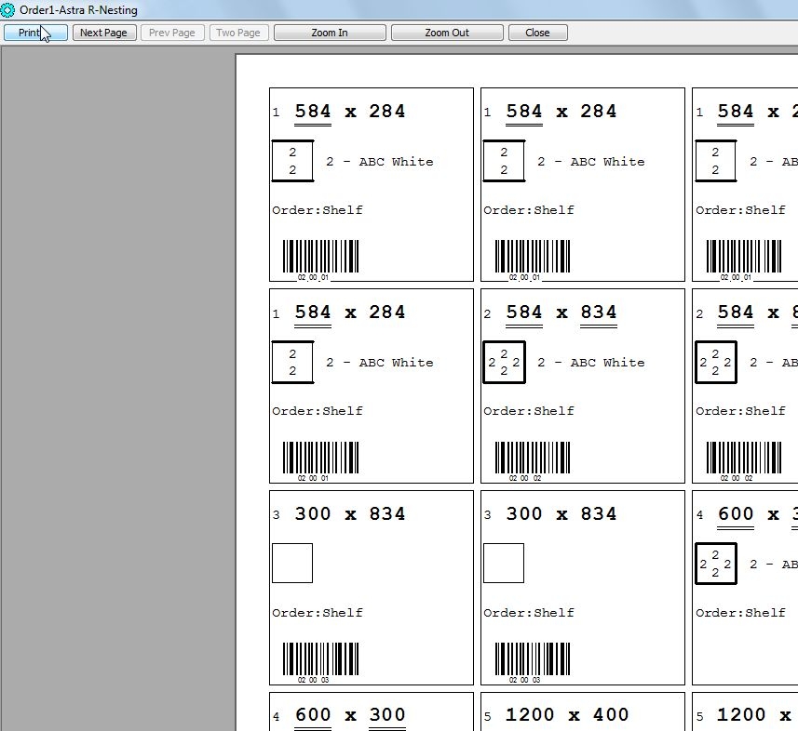
Task: Click "2 - ABC White" under complete "584 x 834"
Action: 591,363
